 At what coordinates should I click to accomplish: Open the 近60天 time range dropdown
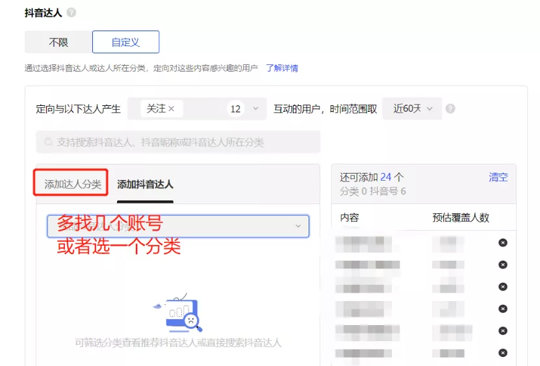coord(412,109)
